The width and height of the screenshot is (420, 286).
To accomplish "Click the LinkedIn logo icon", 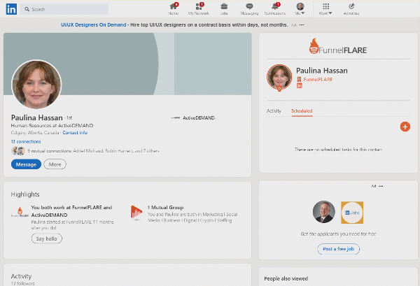I will coord(11,9).
